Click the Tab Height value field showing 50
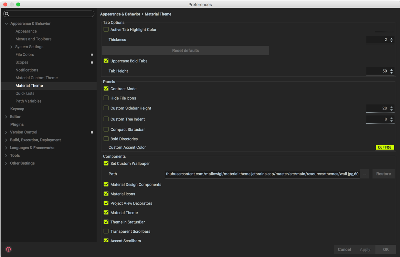This screenshot has height=257, width=400. coord(377,71)
